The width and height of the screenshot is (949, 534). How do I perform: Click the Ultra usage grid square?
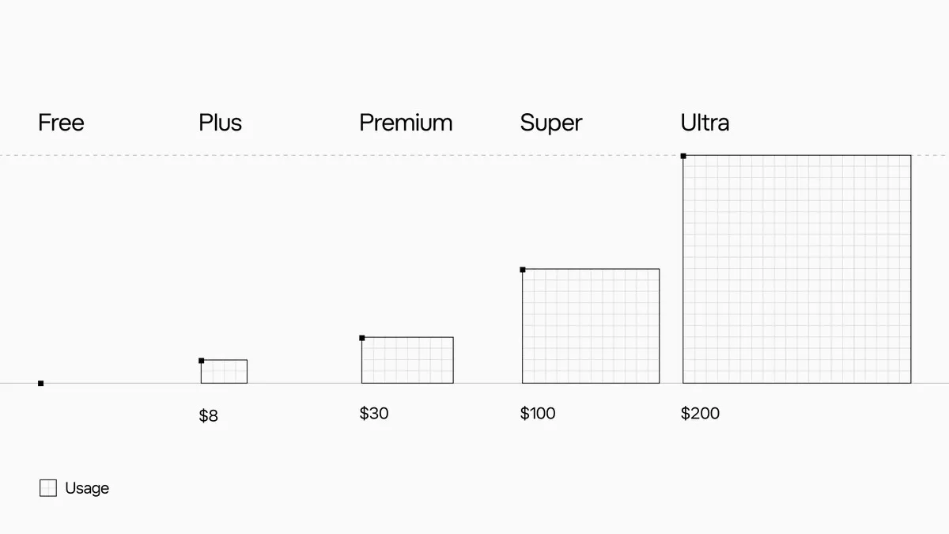coord(797,269)
